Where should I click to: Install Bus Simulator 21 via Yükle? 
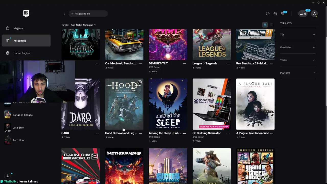point(240,68)
